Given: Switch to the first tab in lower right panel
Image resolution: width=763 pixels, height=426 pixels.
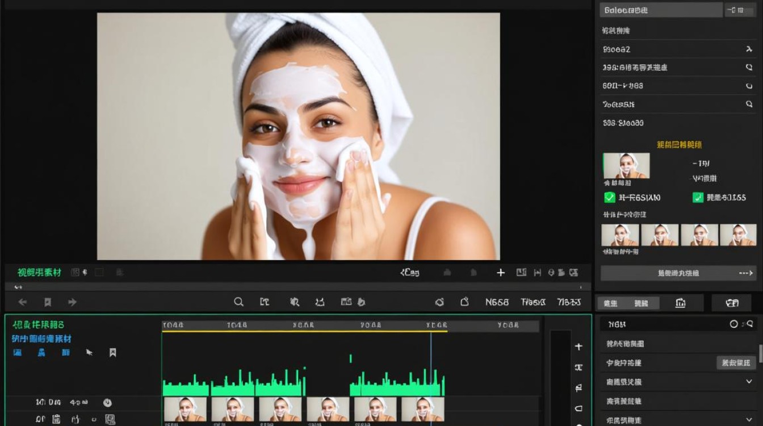Looking at the screenshot, I should 611,303.
